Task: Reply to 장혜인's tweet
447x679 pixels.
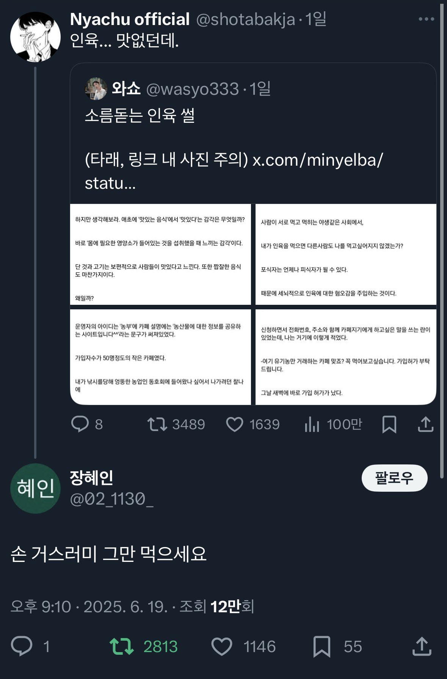Action: (22, 646)
